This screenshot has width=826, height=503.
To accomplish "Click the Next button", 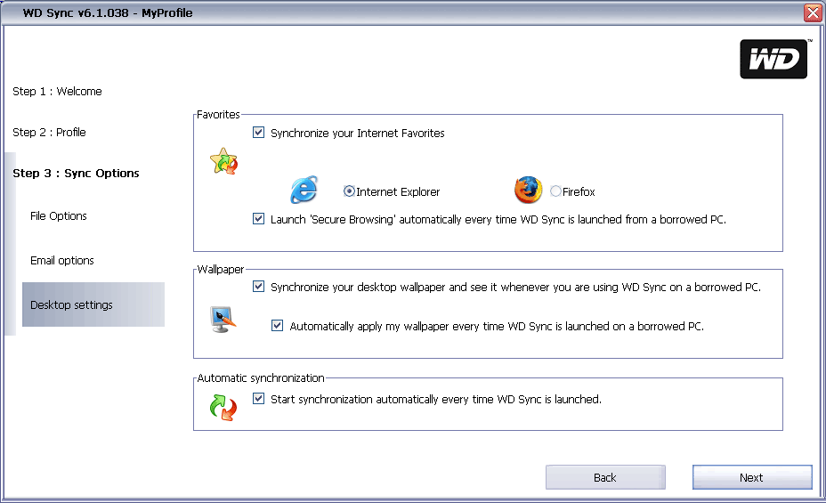I will 751,477.
